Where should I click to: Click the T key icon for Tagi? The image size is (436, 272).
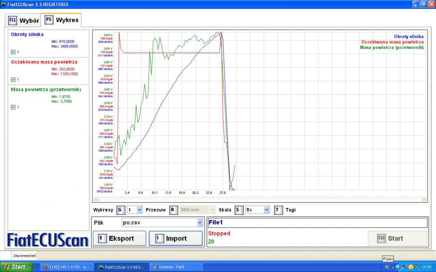(x=278, y=210)
